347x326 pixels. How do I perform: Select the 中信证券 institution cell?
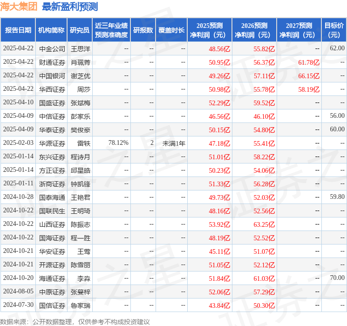pyautogui.click(x=52, y=116)
